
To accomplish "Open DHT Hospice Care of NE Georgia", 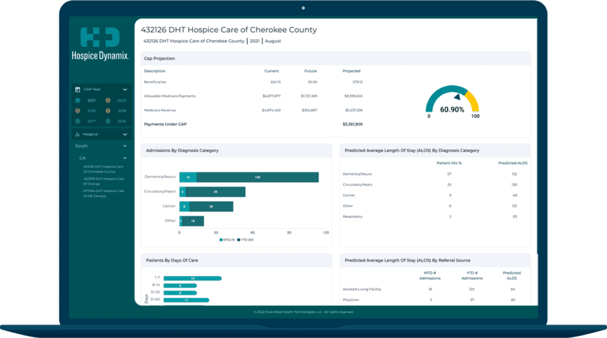I will point(104,193).
